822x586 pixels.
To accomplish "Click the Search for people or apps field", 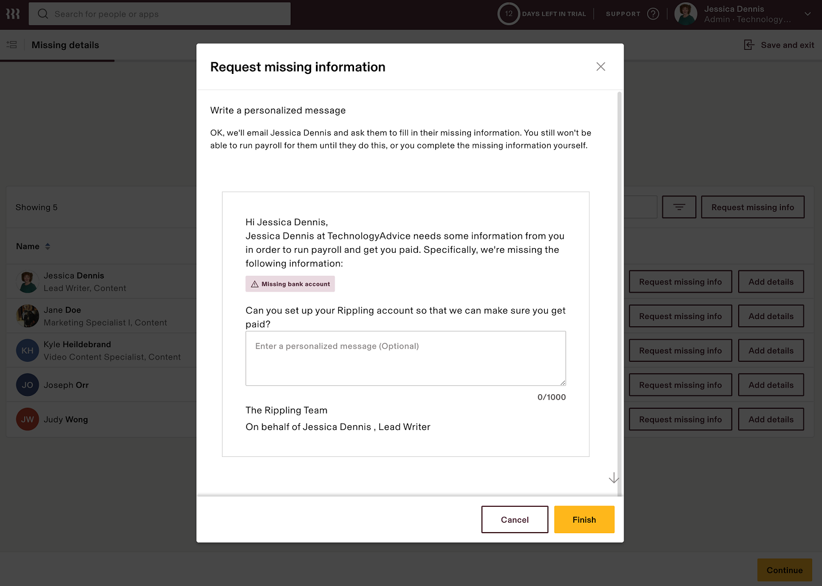I will (160, 13).
